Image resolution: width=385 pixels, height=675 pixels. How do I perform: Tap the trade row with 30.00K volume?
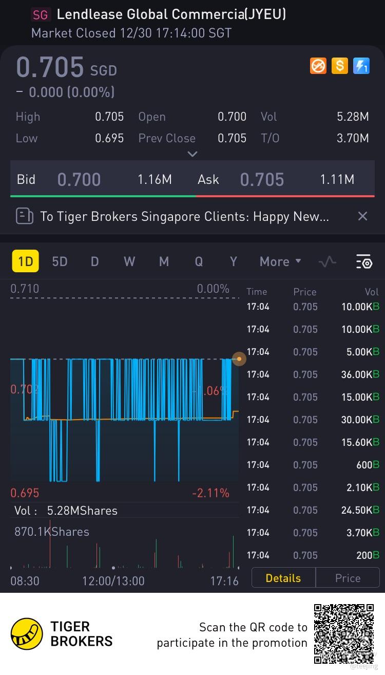[x=313, y=420]
